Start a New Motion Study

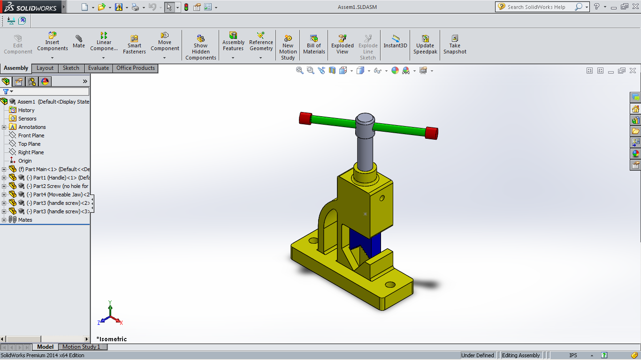click(x=288, y=47)
